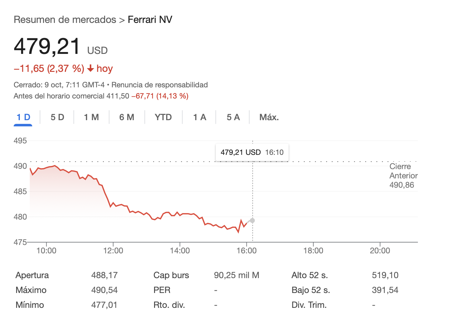Click the 12:00 time axis label
The width and height of the screenshot is (452, 319).
pyautogui.click(x=113, y=251)
